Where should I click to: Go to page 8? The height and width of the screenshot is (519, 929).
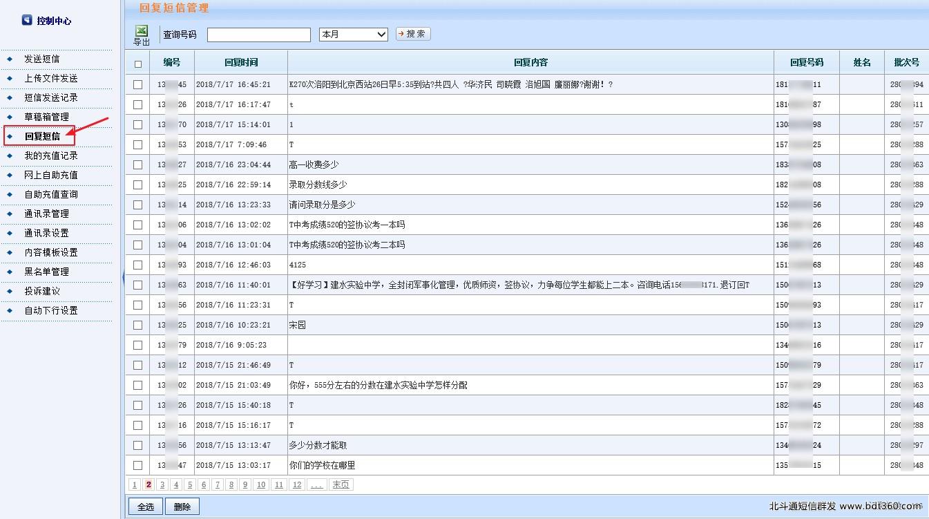231,484
